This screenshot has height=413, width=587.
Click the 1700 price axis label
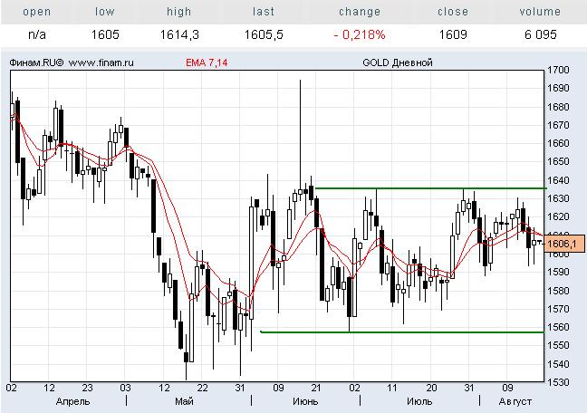[558, 70]
